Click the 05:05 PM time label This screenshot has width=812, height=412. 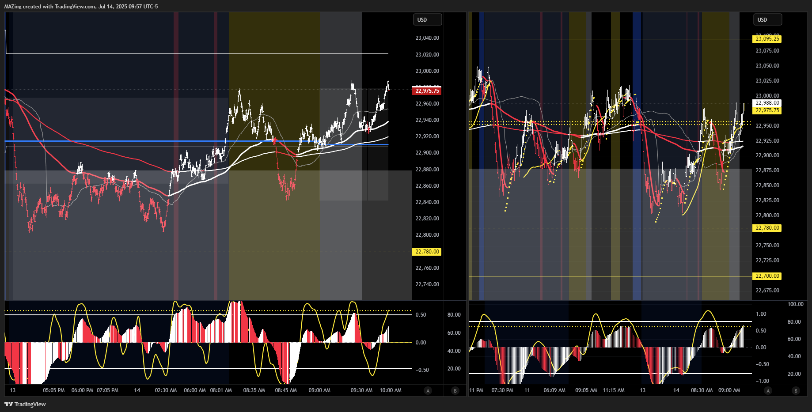tap(54, 390)
